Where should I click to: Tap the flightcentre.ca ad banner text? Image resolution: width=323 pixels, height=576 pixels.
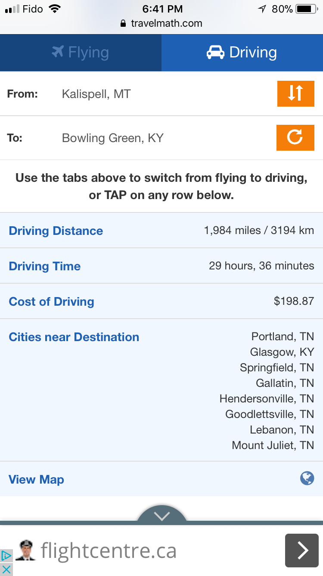tap(109, 551)
